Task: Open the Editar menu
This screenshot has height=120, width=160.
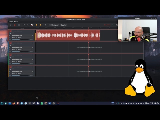Action: (16, 22)
